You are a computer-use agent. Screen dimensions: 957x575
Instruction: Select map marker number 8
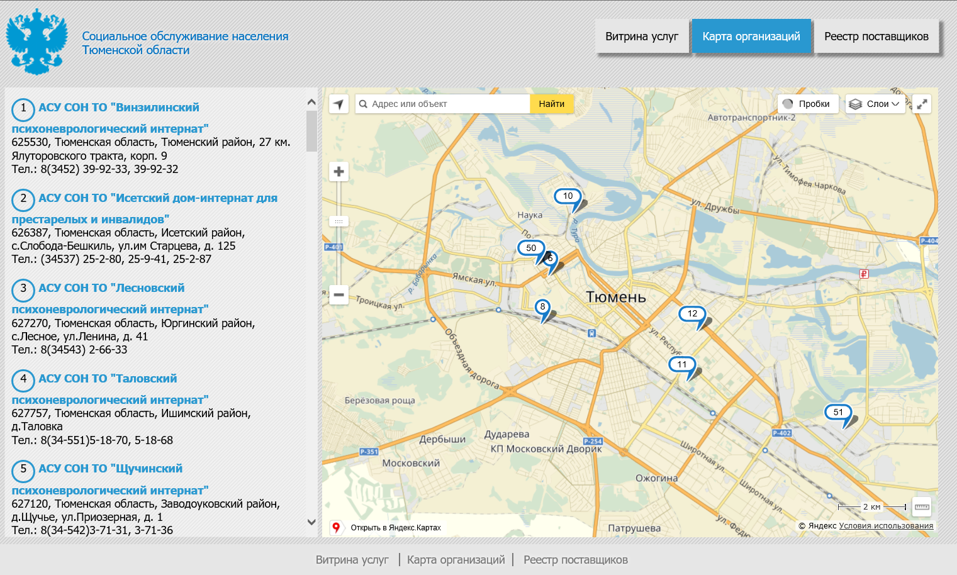click(542, 307)
